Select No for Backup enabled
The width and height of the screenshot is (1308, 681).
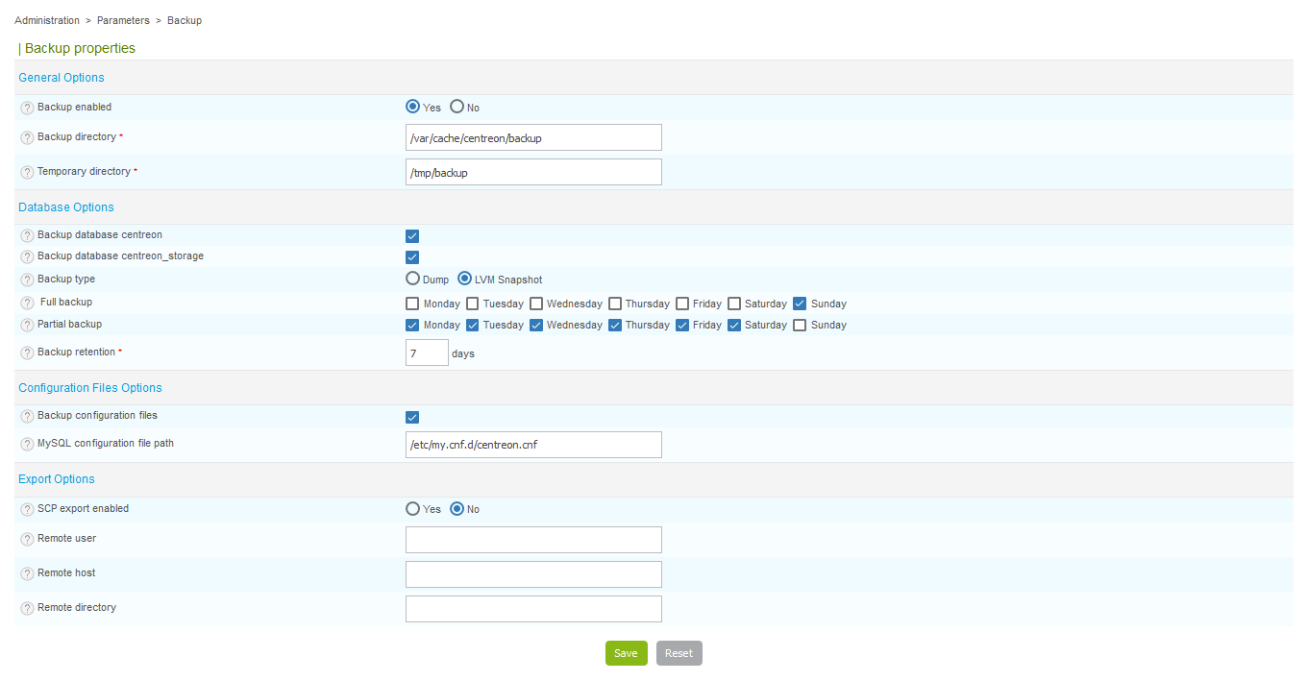(457, 108)
